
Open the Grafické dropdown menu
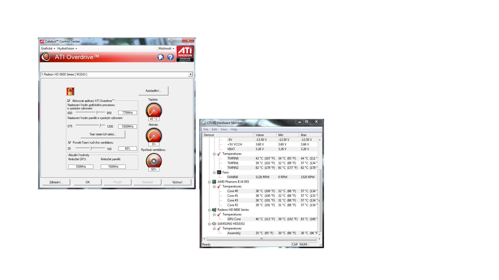coord(48,48)
